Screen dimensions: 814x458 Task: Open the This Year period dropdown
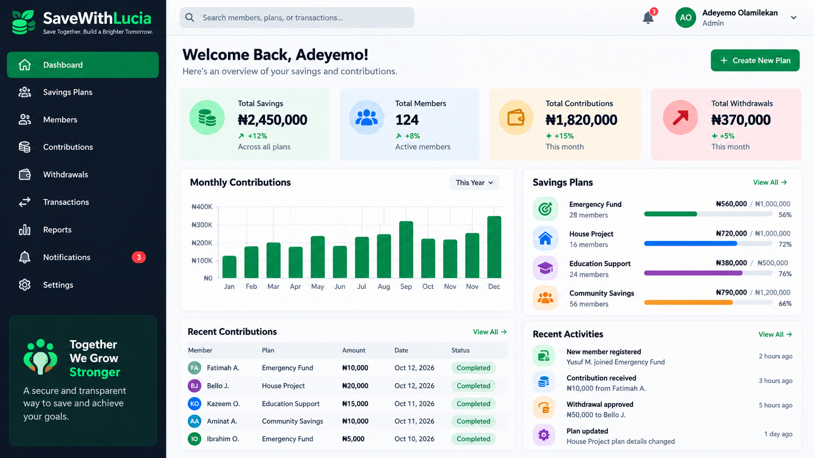tap(474, 183)
